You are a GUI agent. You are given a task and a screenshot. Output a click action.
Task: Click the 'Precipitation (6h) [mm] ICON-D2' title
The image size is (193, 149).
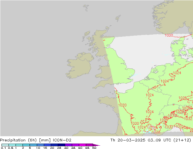[x=36, y=140]
